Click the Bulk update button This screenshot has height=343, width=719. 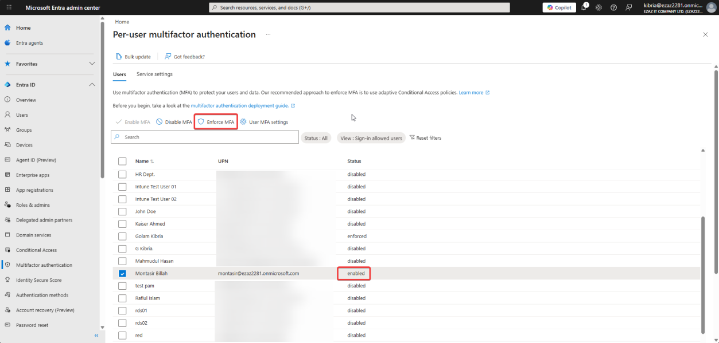pos(133,57)
